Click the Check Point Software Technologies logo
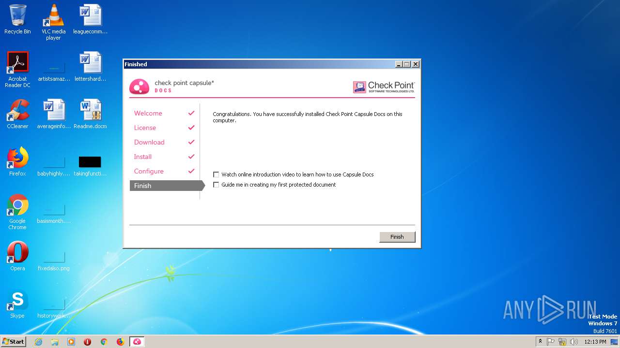This screenshot has height=348, width=620. pyautogui.click(x=384, y=87)
